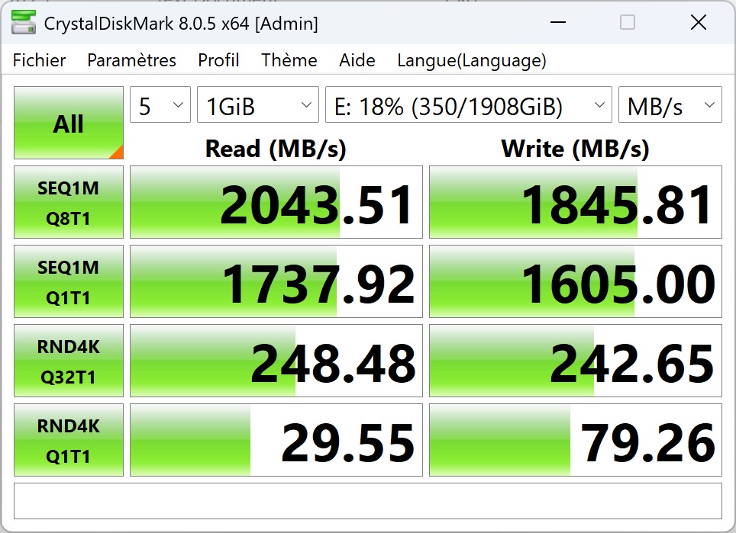
Task: Open the drive E: selection dropdown
Action: (x=468, y=106)
